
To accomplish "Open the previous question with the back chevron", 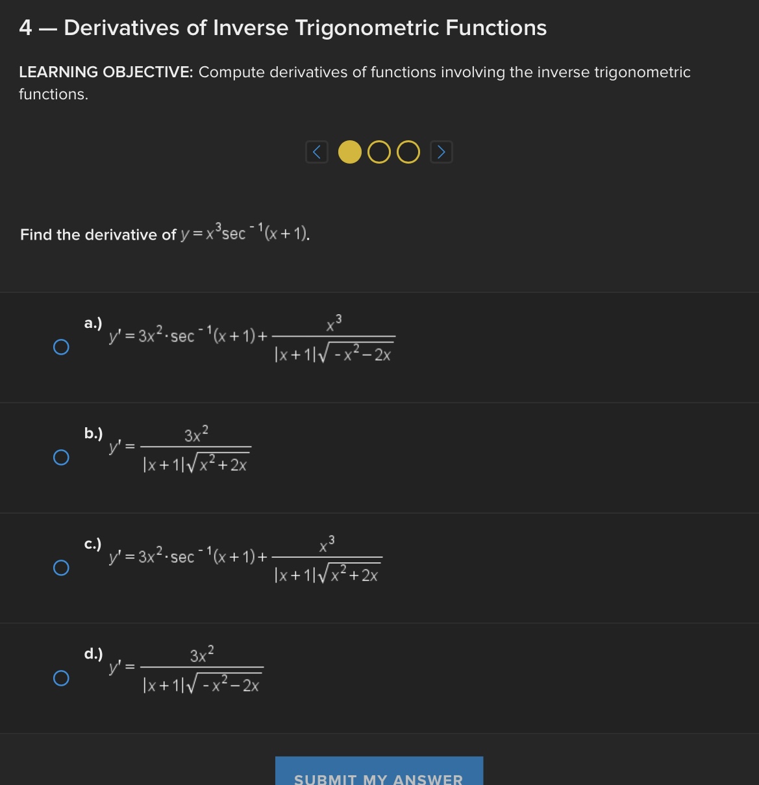I will (317, 151).
